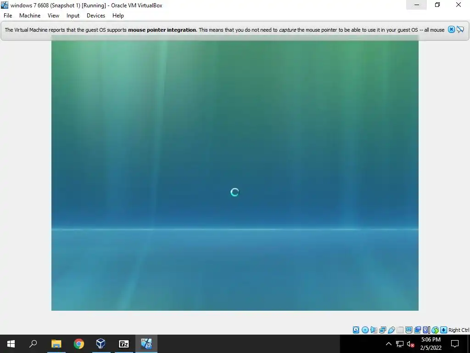Click the display indicator in status bar
The image size is (470, 353).
point(408,330)
